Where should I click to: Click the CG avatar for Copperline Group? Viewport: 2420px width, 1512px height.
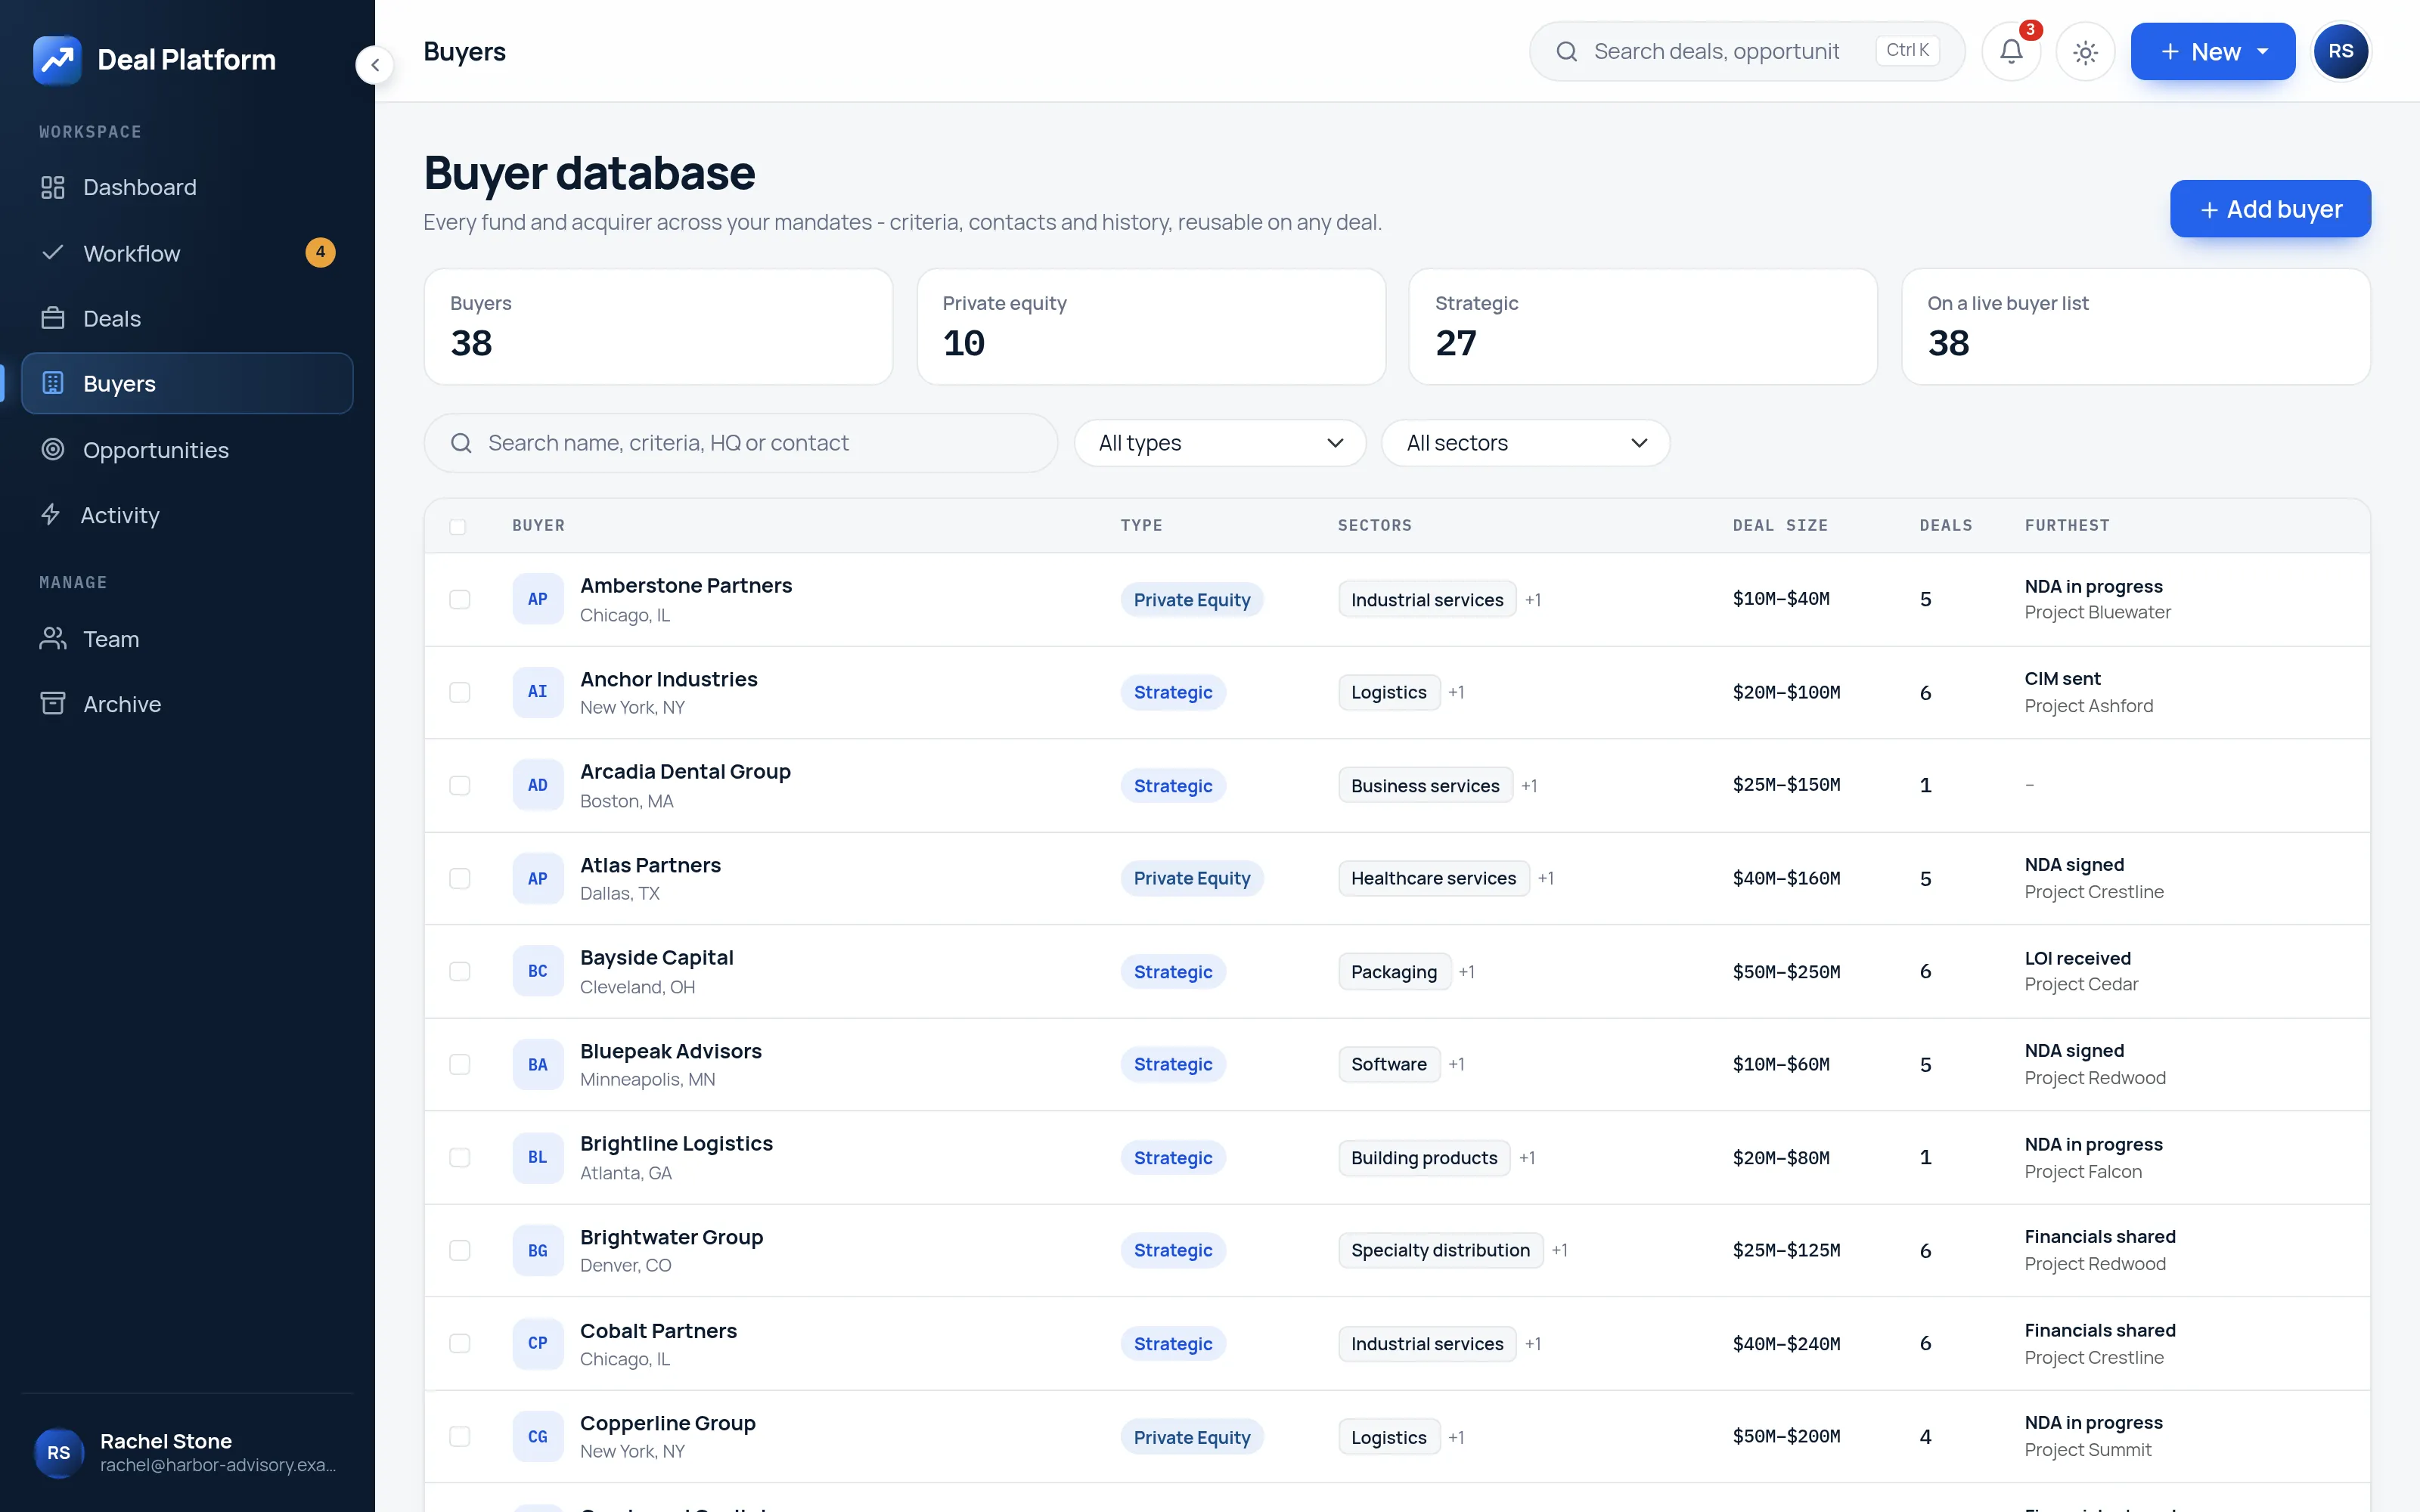(x=538, y=1436)
